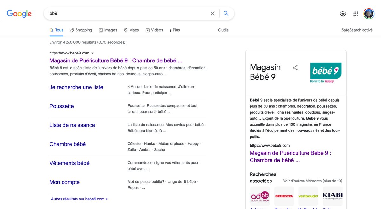Screen dimensions: 381x209
Task: Click the Accueil Liste de naissance snippet
Action: pyautogui.click(x=161, y=90)
